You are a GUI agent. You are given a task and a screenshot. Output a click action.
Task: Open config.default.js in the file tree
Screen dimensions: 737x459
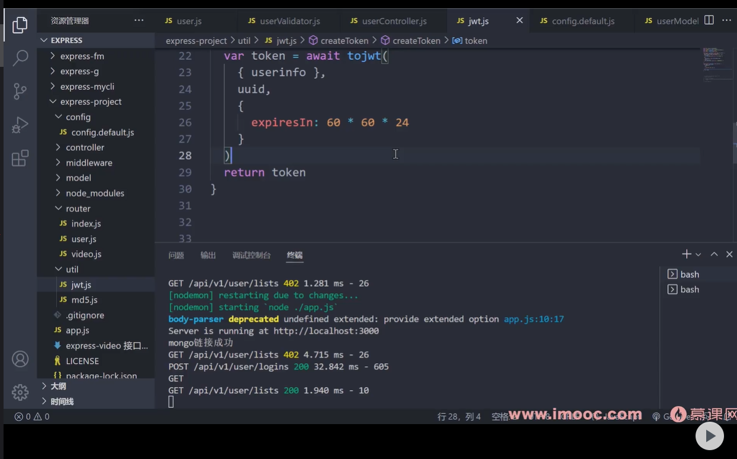[x=96, y=132]
